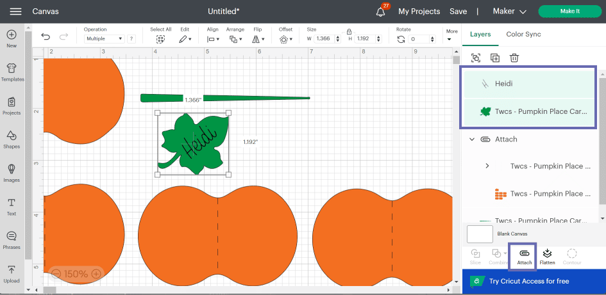Click the green stem shape on canvas
The width and height of the screenshot is (606, 295).
tap(225, 99)
